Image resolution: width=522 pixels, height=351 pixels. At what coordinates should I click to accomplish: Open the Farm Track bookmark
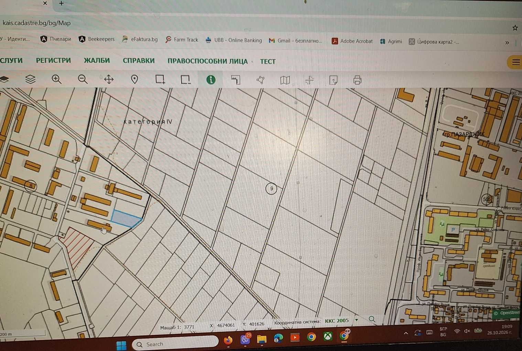(182, 40)
